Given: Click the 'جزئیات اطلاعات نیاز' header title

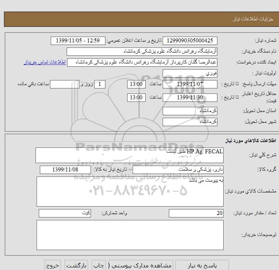Looking at the screenshot, I should [x=253, y=19].
